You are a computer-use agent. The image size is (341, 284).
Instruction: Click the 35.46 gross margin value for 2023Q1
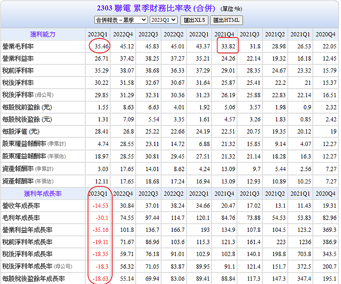point(101,46)
